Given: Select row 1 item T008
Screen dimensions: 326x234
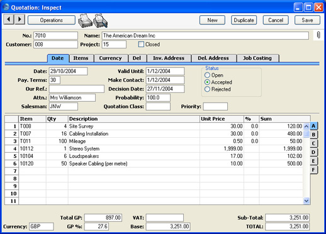Looking at the screenshot, I should [x=32, y=126].
